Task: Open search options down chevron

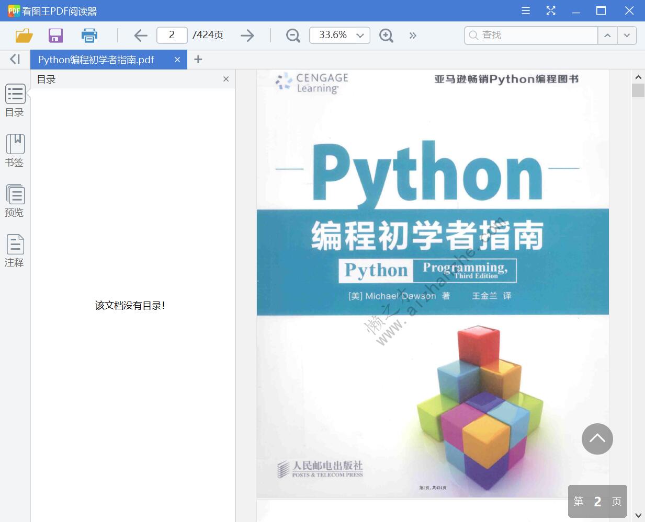Action: point(627,35)
